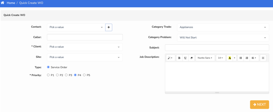
Task: Open the Client dropdown
Action: tap(85, 47)
